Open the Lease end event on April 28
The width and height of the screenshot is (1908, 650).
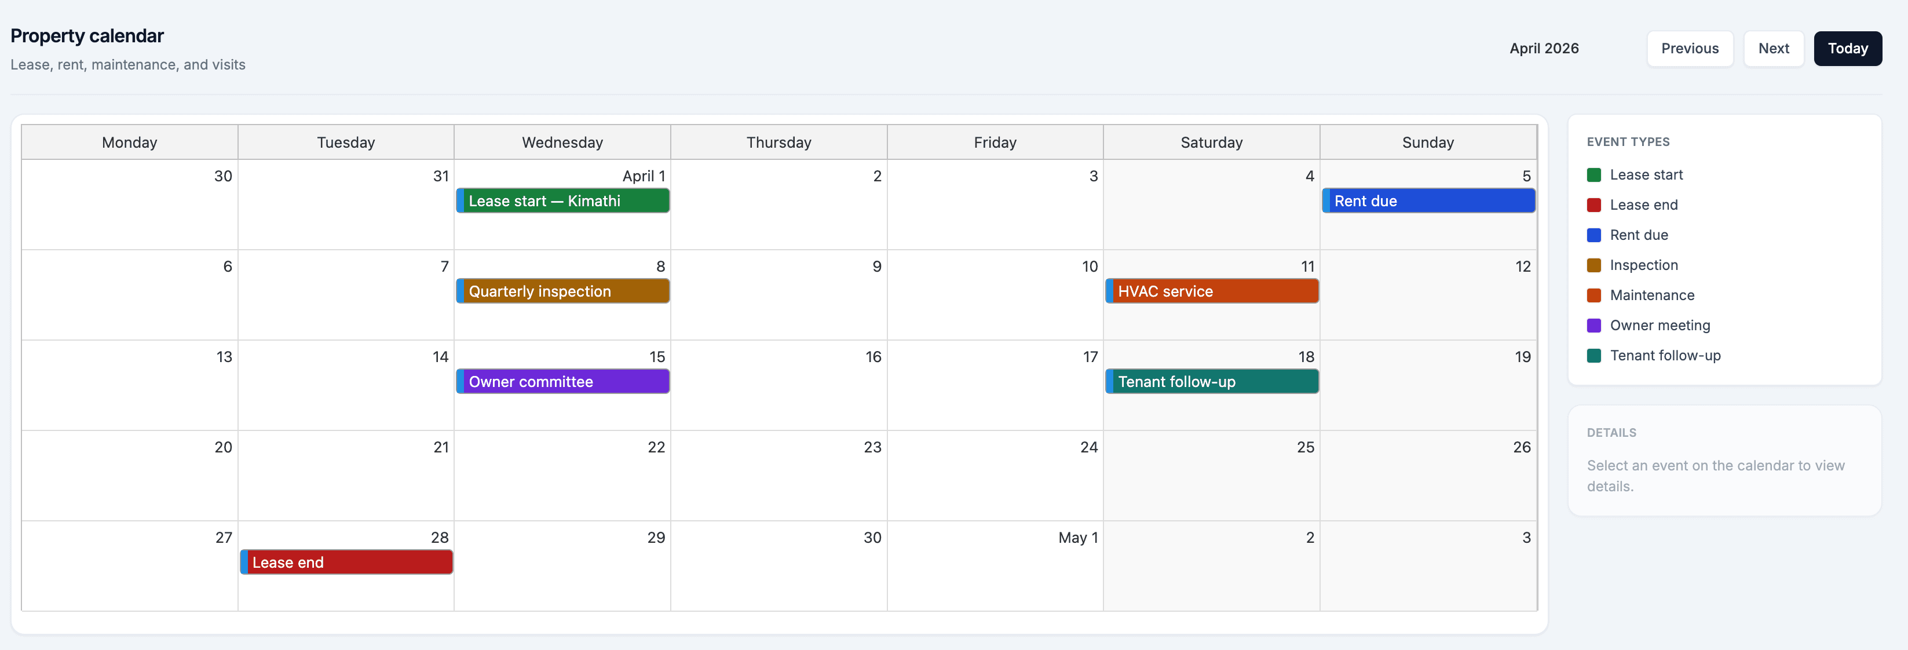(345, 562)
